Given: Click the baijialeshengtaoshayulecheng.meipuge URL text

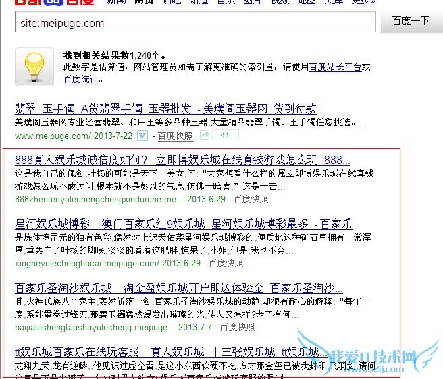Looking at the screenshot, I should [x=95, y=327].
